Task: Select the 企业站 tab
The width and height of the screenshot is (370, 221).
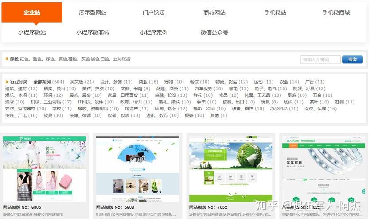Action: pos(32,12)
